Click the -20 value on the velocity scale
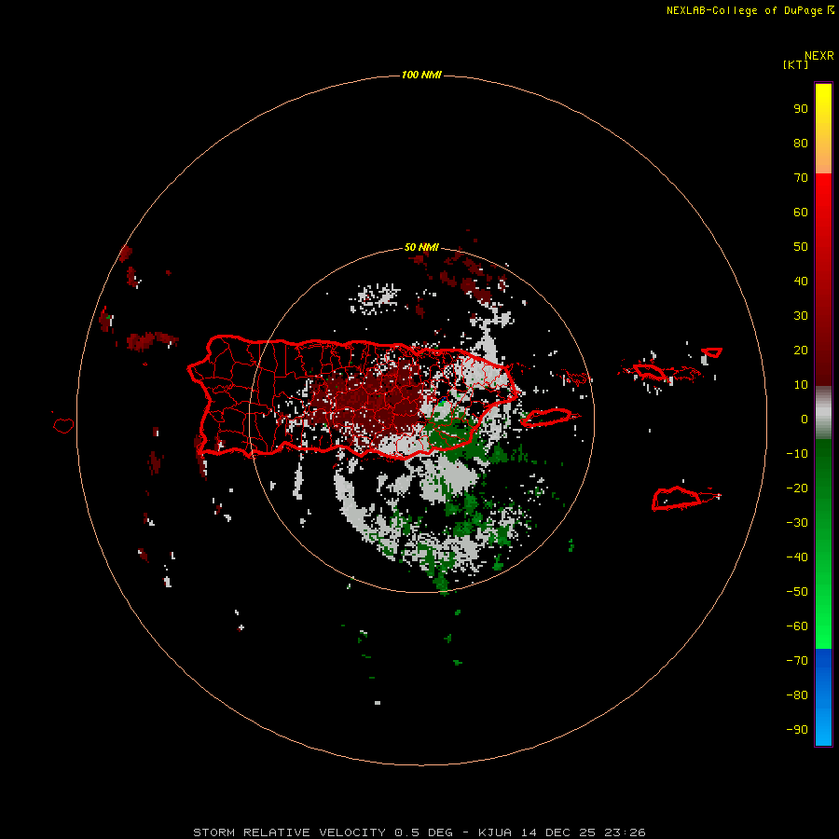The width and height of the screenshot is (839, 839). click(x=797, y=488)
